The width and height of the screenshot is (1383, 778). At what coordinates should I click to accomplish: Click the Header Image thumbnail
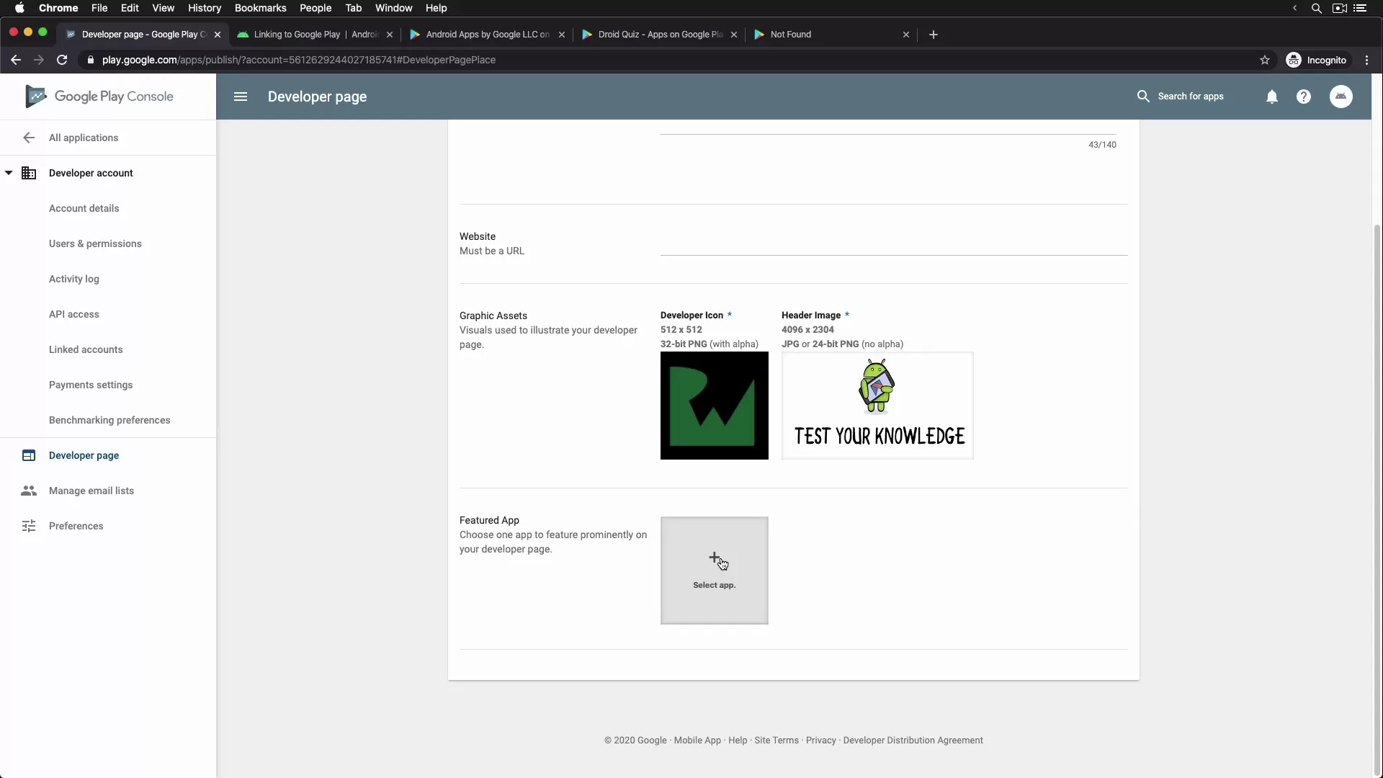(877, 406)
